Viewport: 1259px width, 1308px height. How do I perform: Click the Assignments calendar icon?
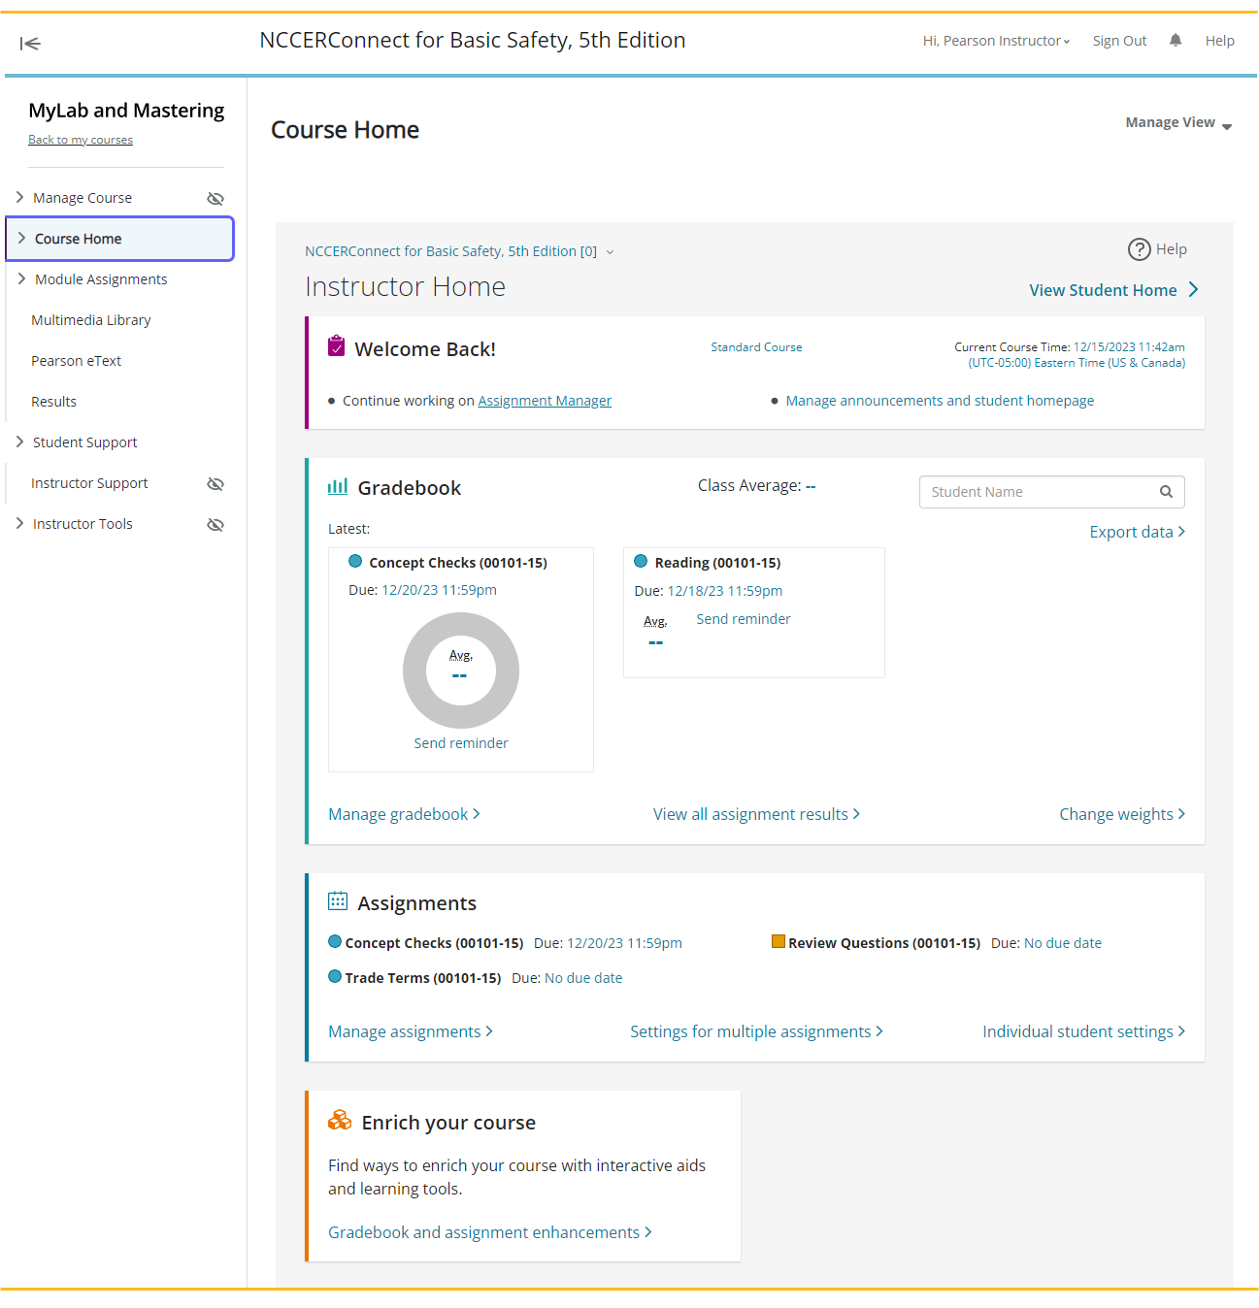[338, 900]
